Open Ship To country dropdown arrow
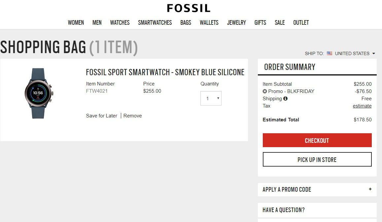This screenshot has width=382, height=222. tap(374, 53)
